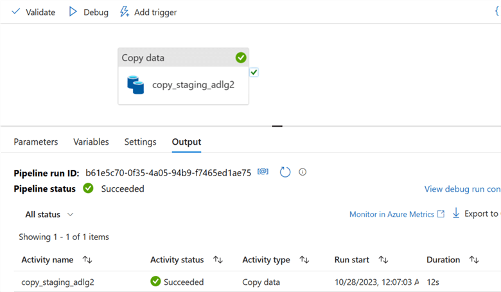Start Debug run with play icon
Screen dimensions: 501x292
tap(73, 12)
